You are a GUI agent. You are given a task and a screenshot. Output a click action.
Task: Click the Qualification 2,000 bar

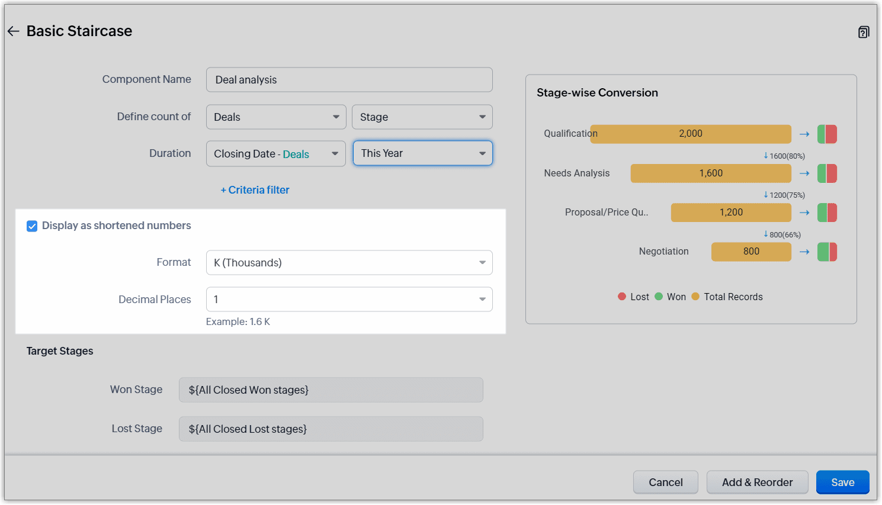coord(691,134)
